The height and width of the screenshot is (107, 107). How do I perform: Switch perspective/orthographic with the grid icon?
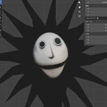(79, 16)
